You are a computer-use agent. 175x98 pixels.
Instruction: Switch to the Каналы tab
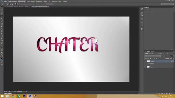pyautogui.click(x=152, y=51)
